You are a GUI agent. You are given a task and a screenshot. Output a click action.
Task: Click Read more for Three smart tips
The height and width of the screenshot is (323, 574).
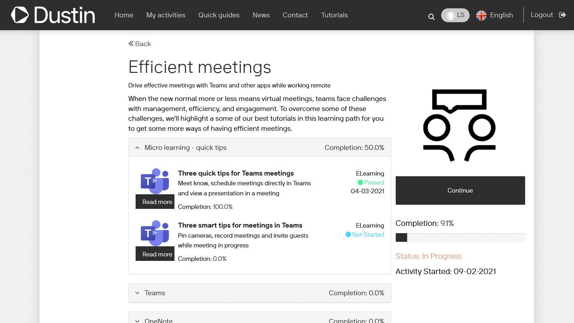(155, 254)
